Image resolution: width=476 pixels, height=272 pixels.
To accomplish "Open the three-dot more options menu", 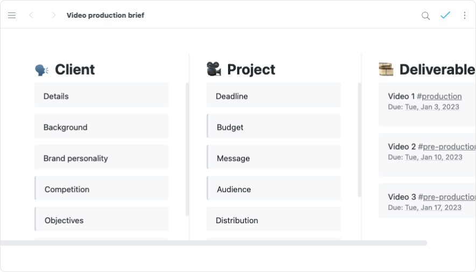I will point(465,16).
